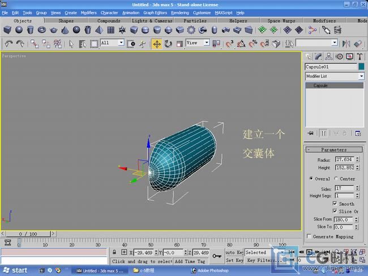Screen dimensions: 368x276
Task: Create a Sphere primitive
Action: pyautogui.click(x=19, y=30)
